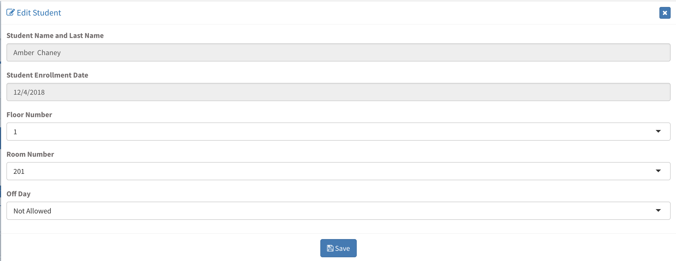Save the student changes
This screenshot has width=676, height=261.
338,248
